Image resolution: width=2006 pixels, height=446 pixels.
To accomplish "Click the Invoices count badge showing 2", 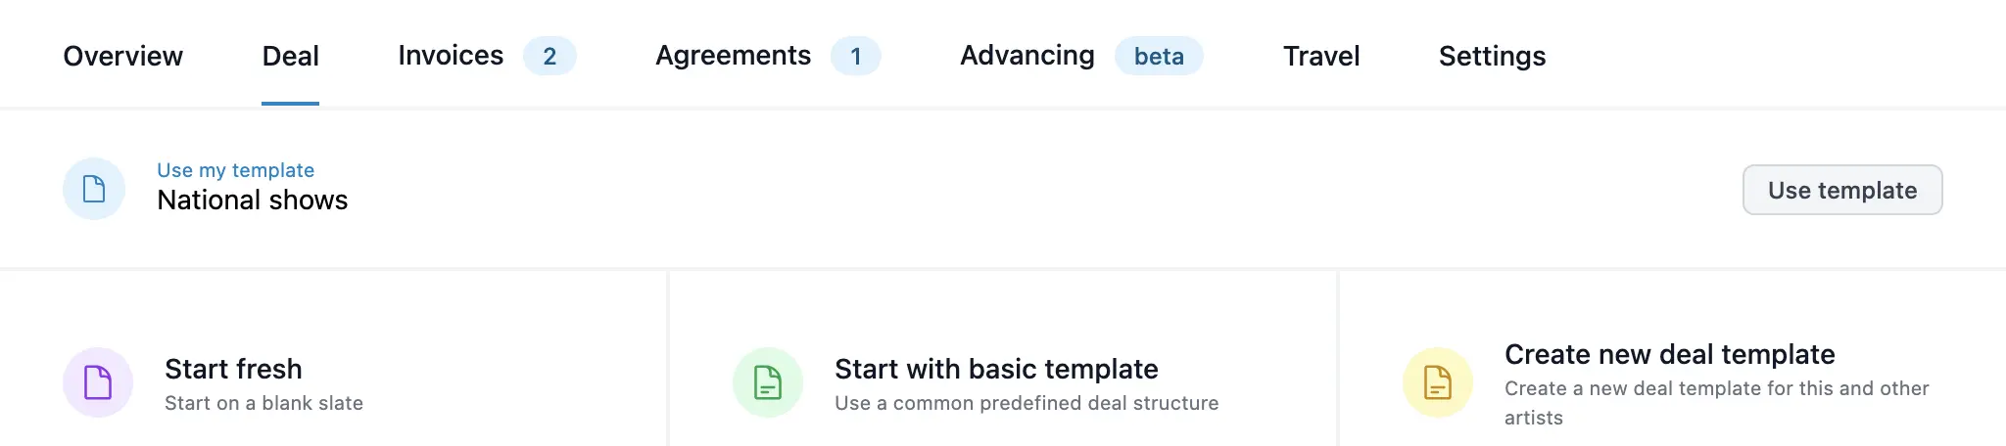I will [x=549, y=56].
